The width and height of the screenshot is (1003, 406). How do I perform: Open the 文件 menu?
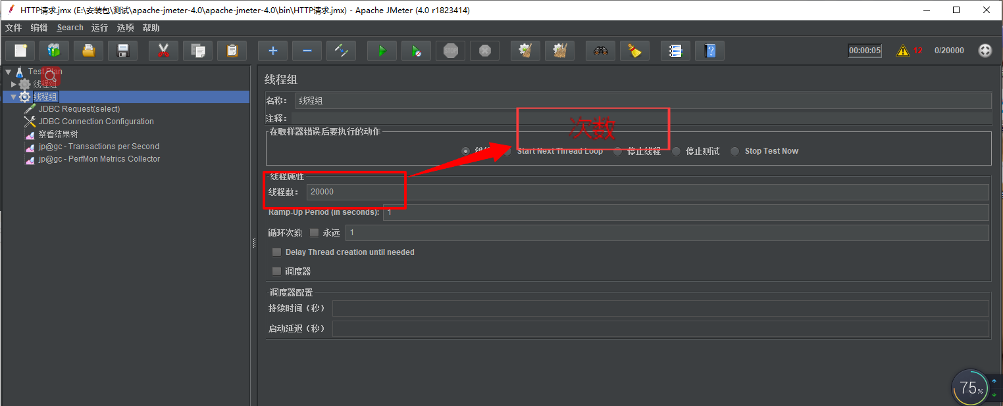point(13,28)
